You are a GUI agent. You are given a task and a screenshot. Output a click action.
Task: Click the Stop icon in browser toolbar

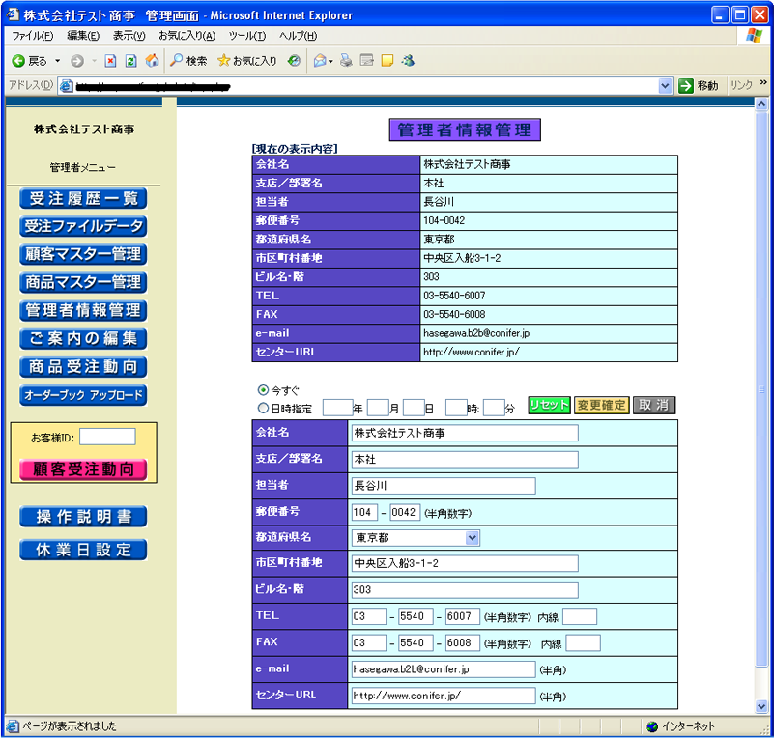pos(110,60)
